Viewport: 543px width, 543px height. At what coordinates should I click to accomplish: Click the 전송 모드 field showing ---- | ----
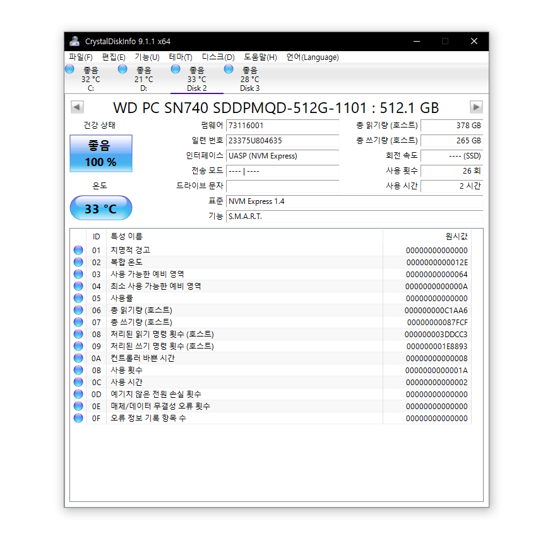(283, 171)
